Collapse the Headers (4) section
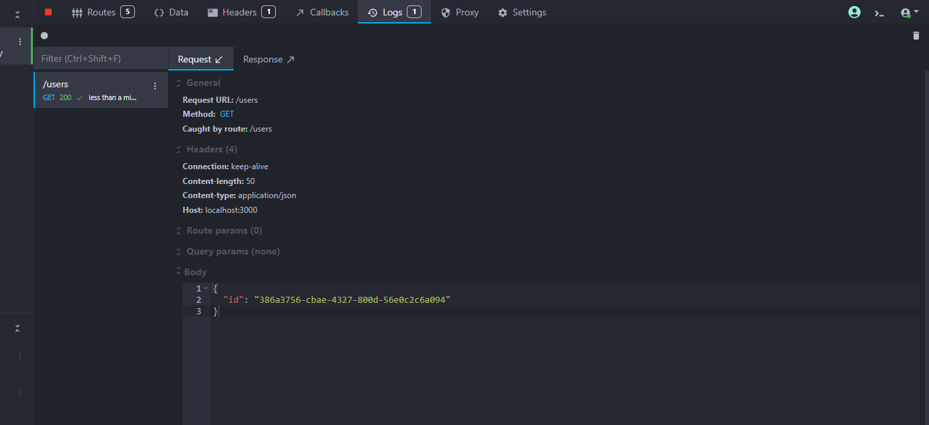Image resolution: width=929 pixels, height=425 pixels. click(x=179, y=150)
